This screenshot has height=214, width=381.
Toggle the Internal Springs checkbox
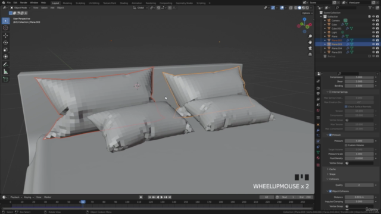[330, 92]
